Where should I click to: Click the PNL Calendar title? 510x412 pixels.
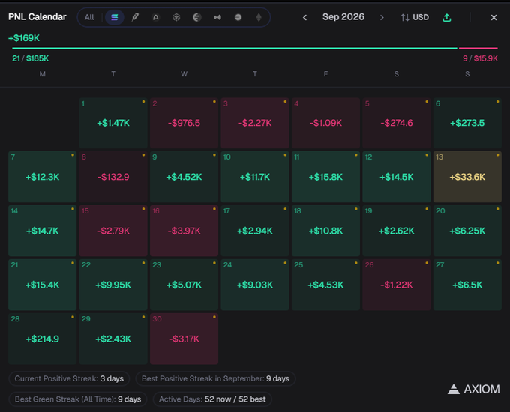[37, 17]
